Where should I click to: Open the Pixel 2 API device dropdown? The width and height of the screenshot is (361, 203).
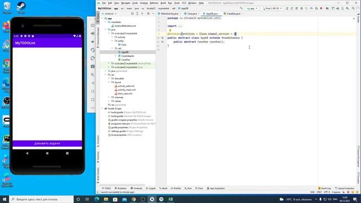[x=272, y=8]
